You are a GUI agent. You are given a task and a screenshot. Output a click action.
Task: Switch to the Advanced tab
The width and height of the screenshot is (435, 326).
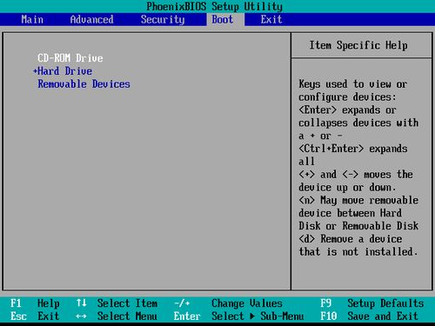click(x=91, y=19)
